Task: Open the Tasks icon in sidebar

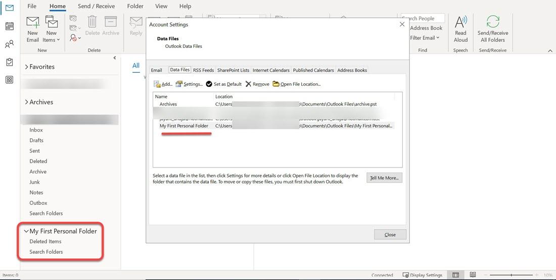Action: [x=9, y=62]
